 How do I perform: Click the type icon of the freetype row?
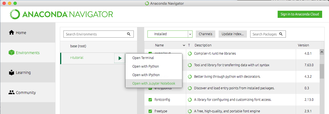(x=190, y=111)
